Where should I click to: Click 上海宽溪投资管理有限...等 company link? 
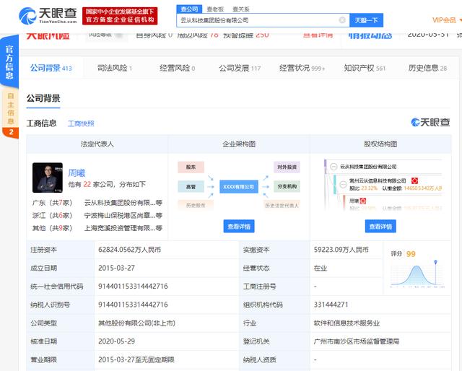(123, 228)
